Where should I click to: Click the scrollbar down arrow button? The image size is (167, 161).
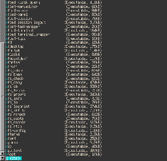point(3,158)
